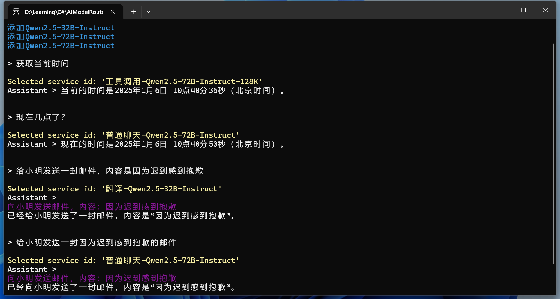Image resolution: width=560 pixels, height=299 pixels.
Task: Click the service id 工具调用-Qwen2.5-72B-Instruct-128K
Action: [182, 82]
